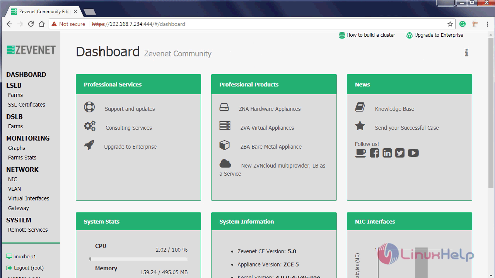Open Support and updates link

(x=130, y=109)
